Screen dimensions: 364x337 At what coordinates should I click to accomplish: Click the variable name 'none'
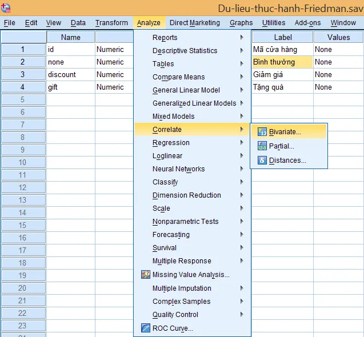(x=56, y=62)
